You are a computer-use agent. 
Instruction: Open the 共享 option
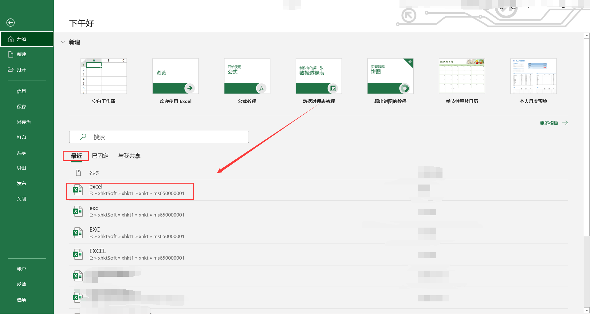pyautogui.click(x=22, y=153)
